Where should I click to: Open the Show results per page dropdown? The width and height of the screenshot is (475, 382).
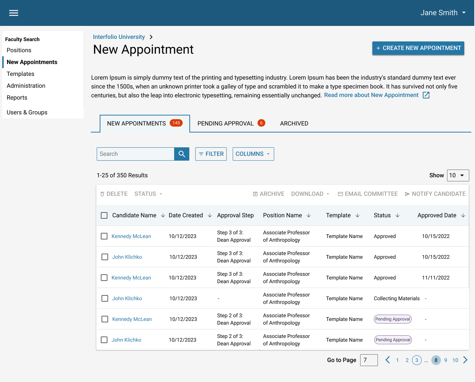[x=458, y=175]
